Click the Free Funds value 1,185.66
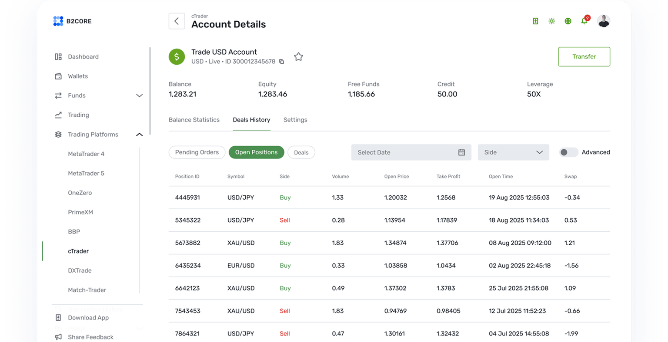The width and height of the screenshot is (668, 342). [361, 94]
